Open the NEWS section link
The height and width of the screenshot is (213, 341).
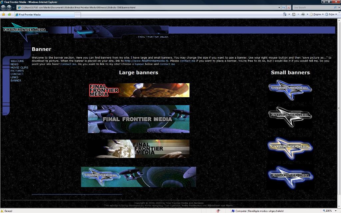[14, 64]
